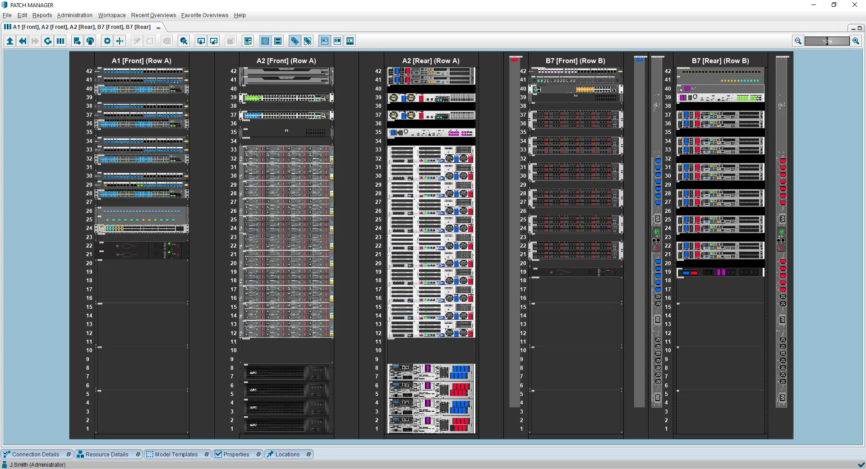Minimize the overview pane at top right
Viewport: 866px width, 469px height.
click(853, 28)
